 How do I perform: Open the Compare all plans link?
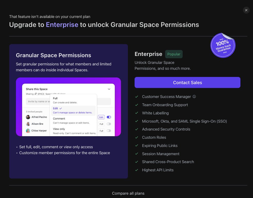click(128, 193)
